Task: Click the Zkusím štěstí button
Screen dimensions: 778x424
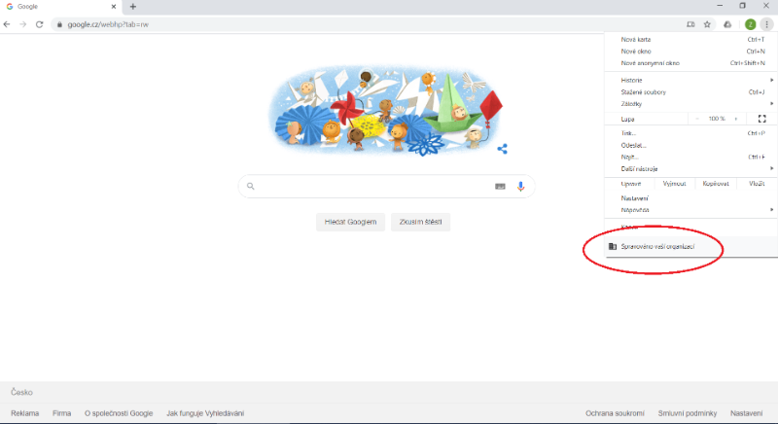Action: coord(420,222)
